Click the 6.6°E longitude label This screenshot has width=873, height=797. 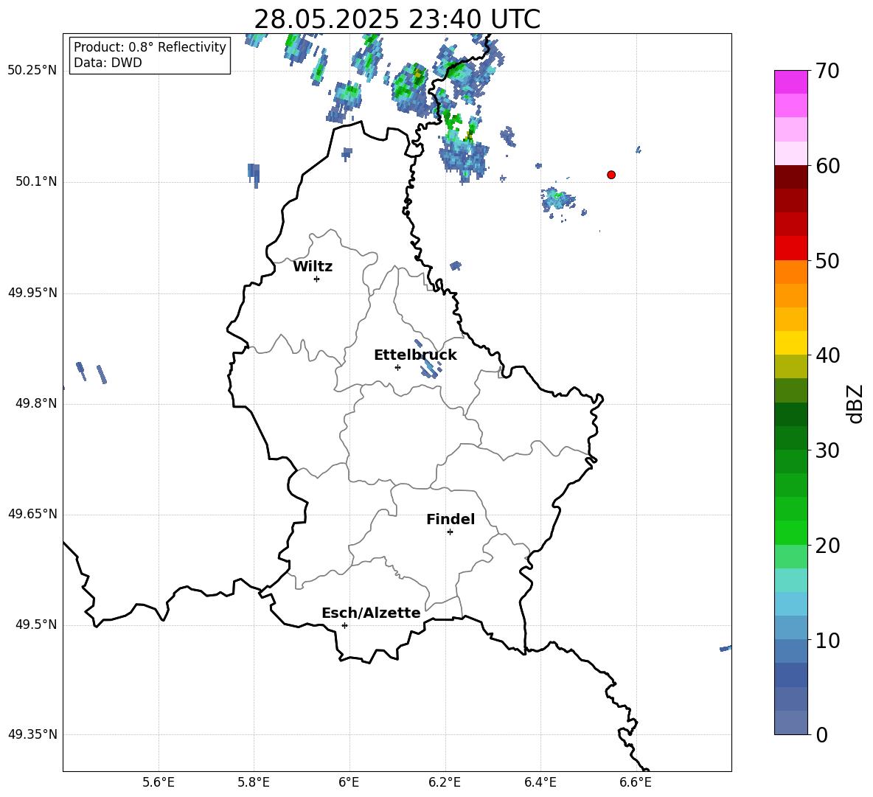click(x=636, y=782)
